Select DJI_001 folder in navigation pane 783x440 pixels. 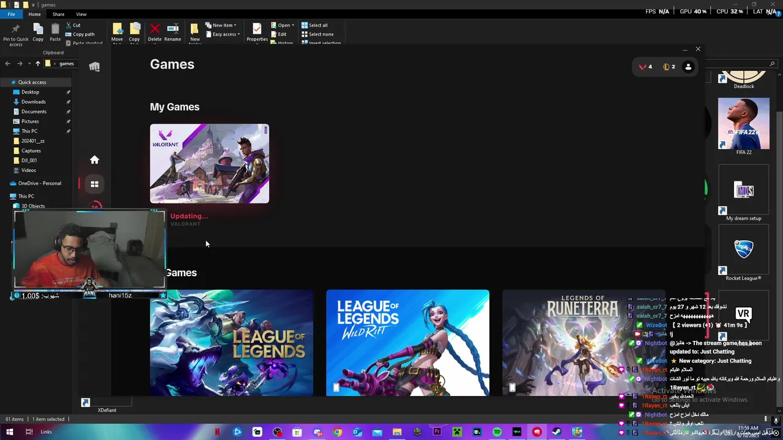point(29,160)
